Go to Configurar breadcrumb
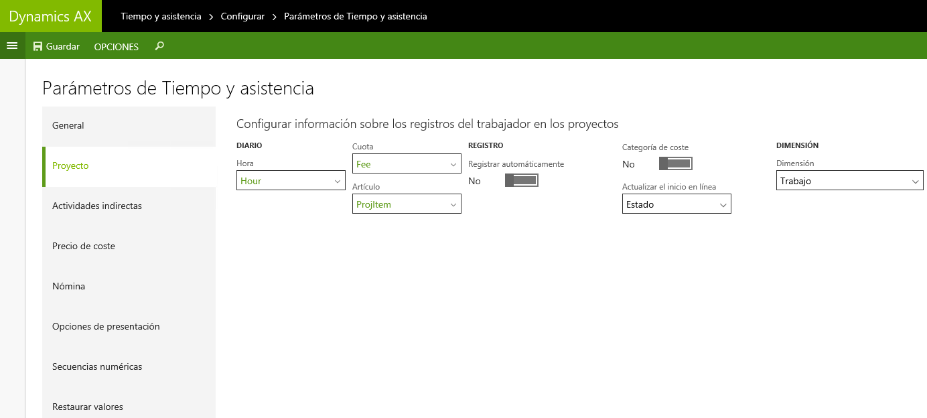The image size is (927, 418). (x=242, y=16)
